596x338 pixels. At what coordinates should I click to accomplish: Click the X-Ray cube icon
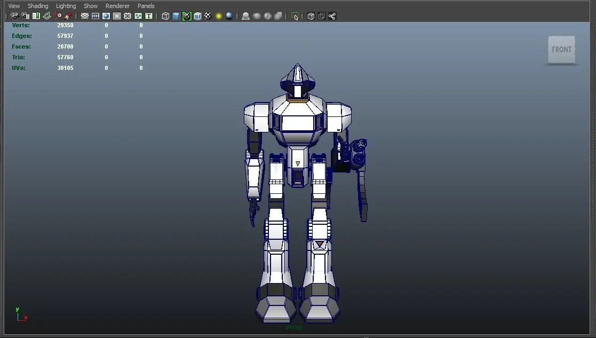point(311,16)
